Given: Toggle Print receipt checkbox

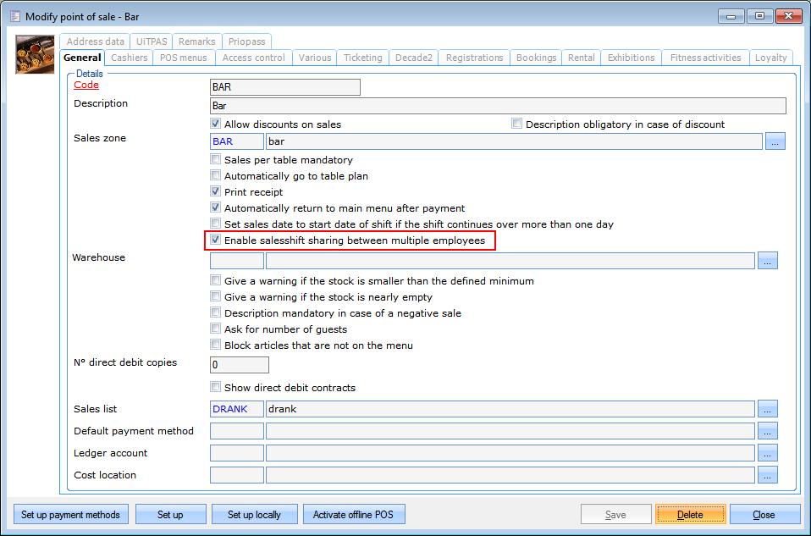Looking at the screenshot, I should (216, 192).
